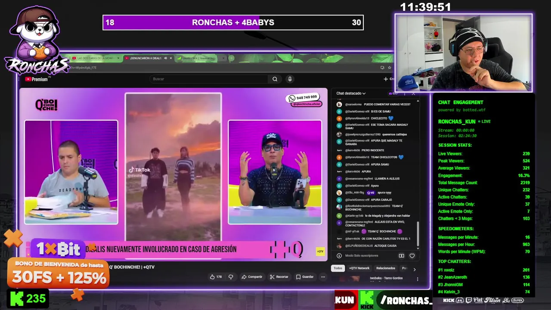Click the Ronchas mascot logo overlay
Image resolution: width=551 pixels, height=310 pixels.
[x=37, y=41]
